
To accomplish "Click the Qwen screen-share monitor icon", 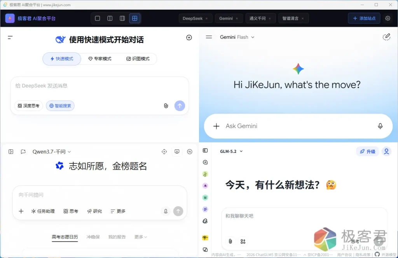I will point(177,152).
